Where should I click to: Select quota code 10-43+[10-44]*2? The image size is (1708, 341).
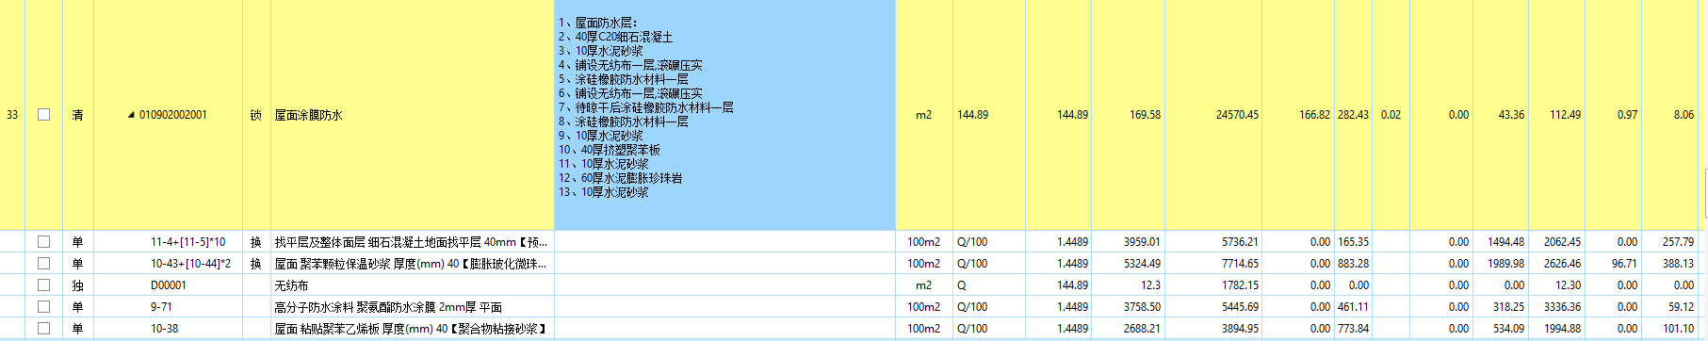[x=190, y=264]
